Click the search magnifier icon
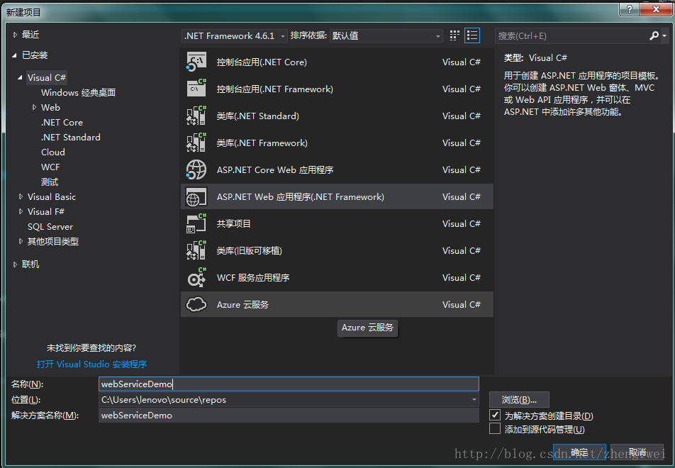 pos(654,35)
